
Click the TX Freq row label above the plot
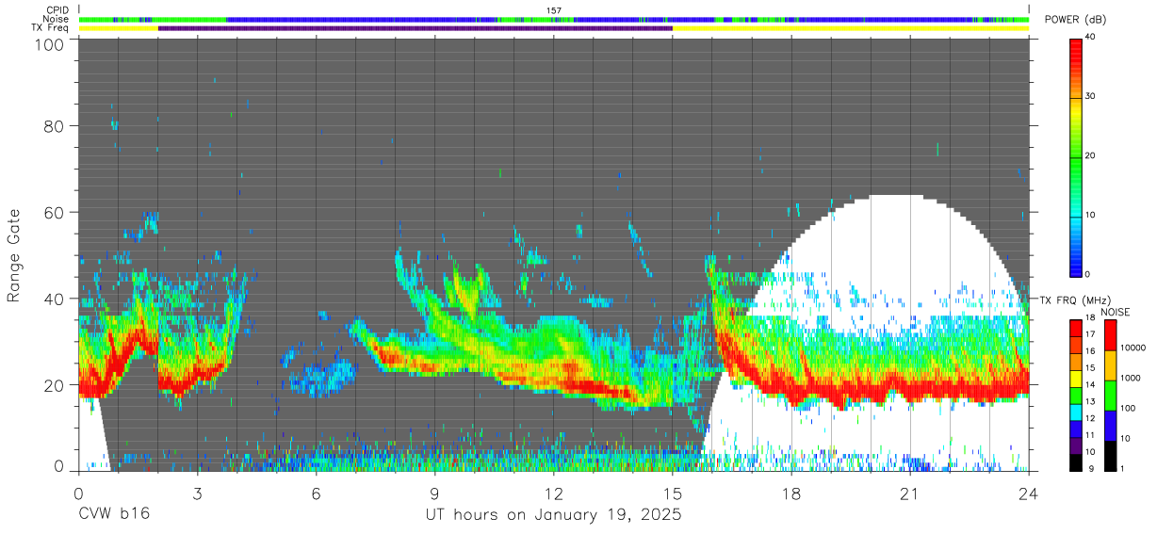(50, 28)
